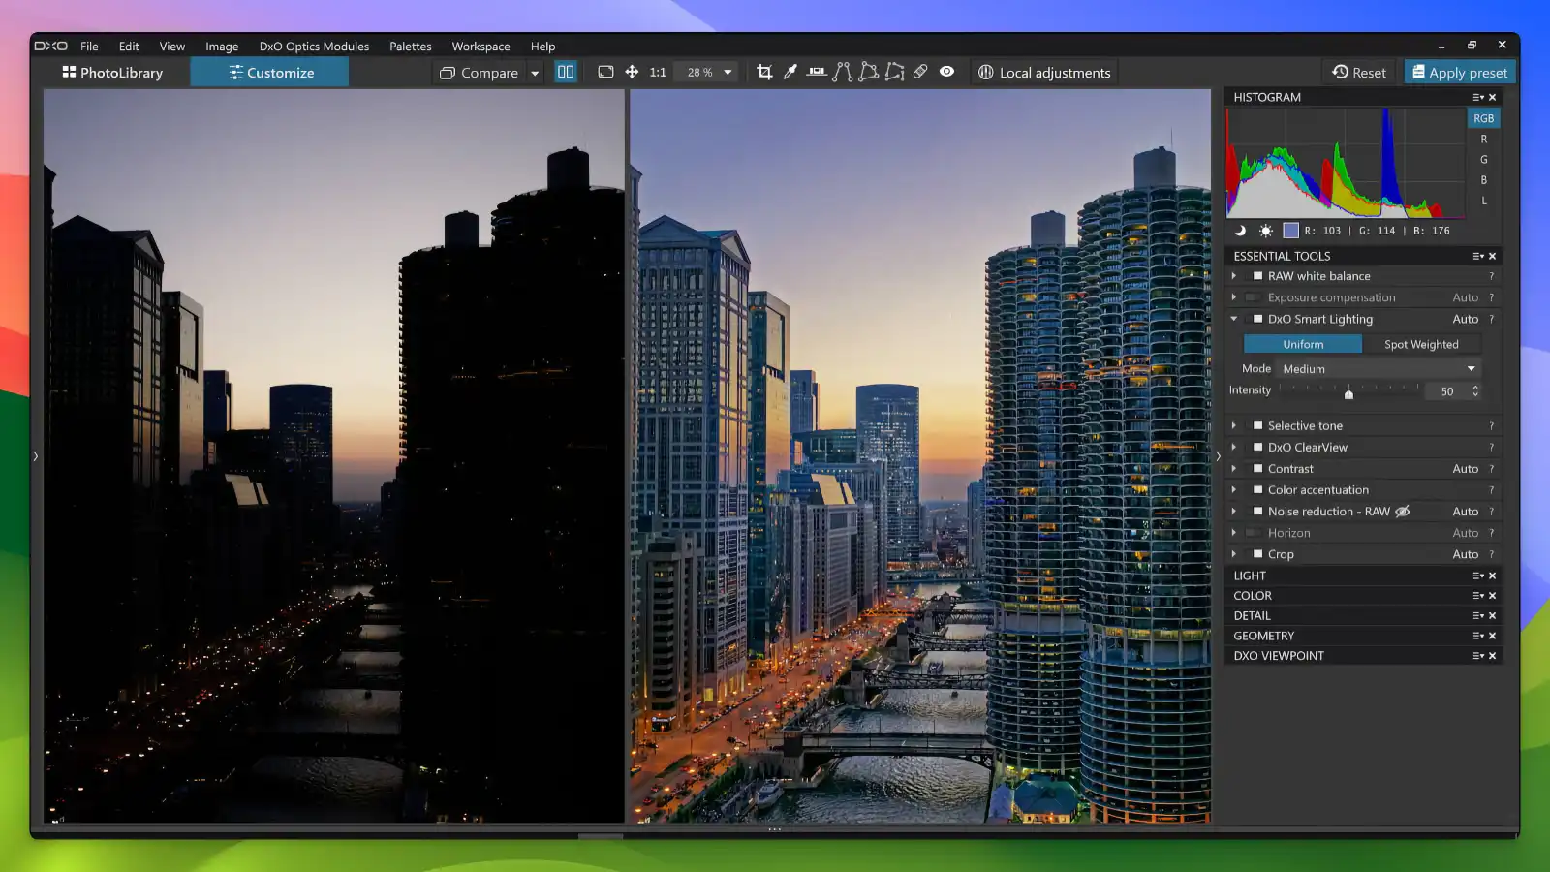The image size is (1550, 872).
Task: Open the DxO Optics Modules menu
Action: [313, 46]
